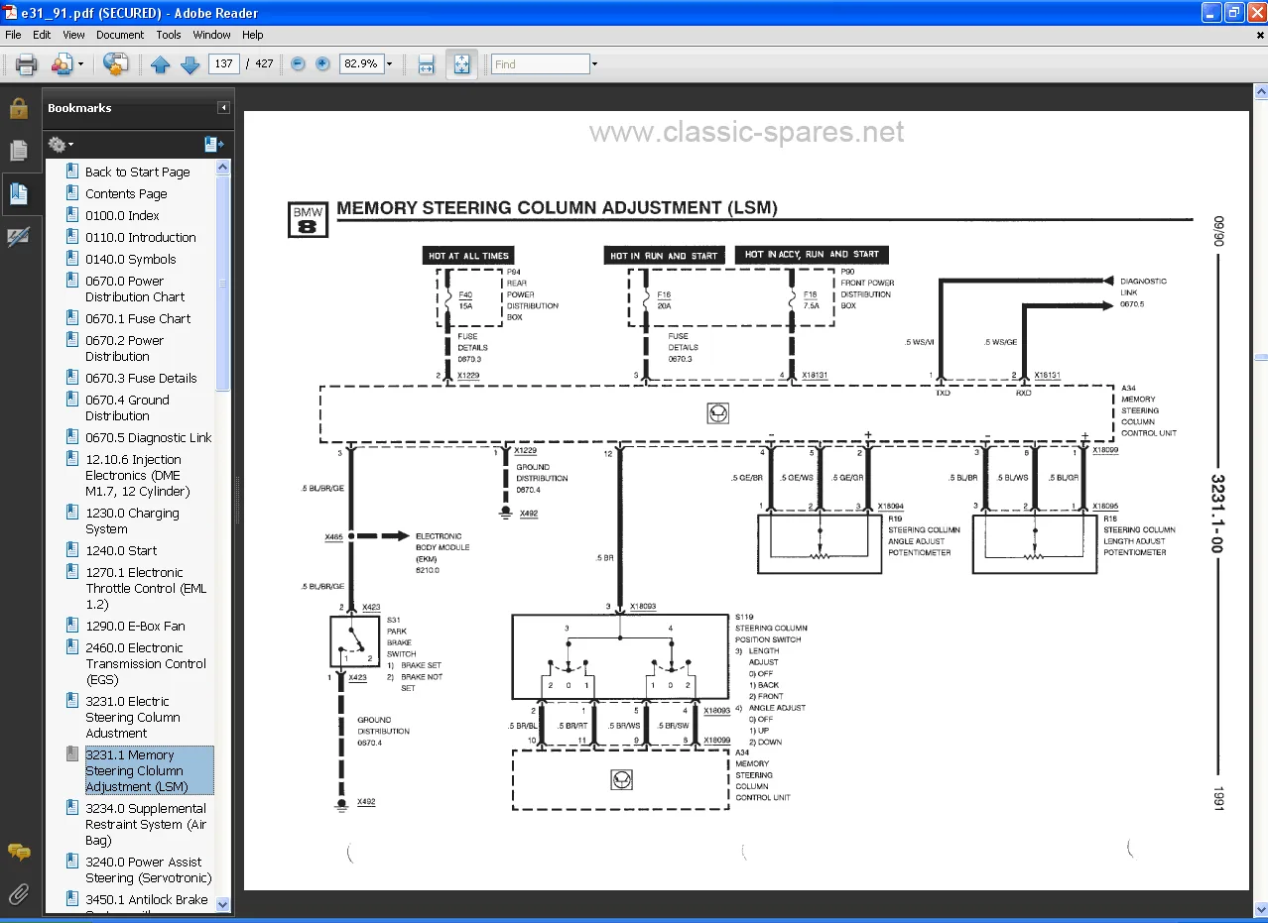The image size is (1268, 923).
Task: Open the 1290.0 E-Box Fan bookmark
Action: 135,626
